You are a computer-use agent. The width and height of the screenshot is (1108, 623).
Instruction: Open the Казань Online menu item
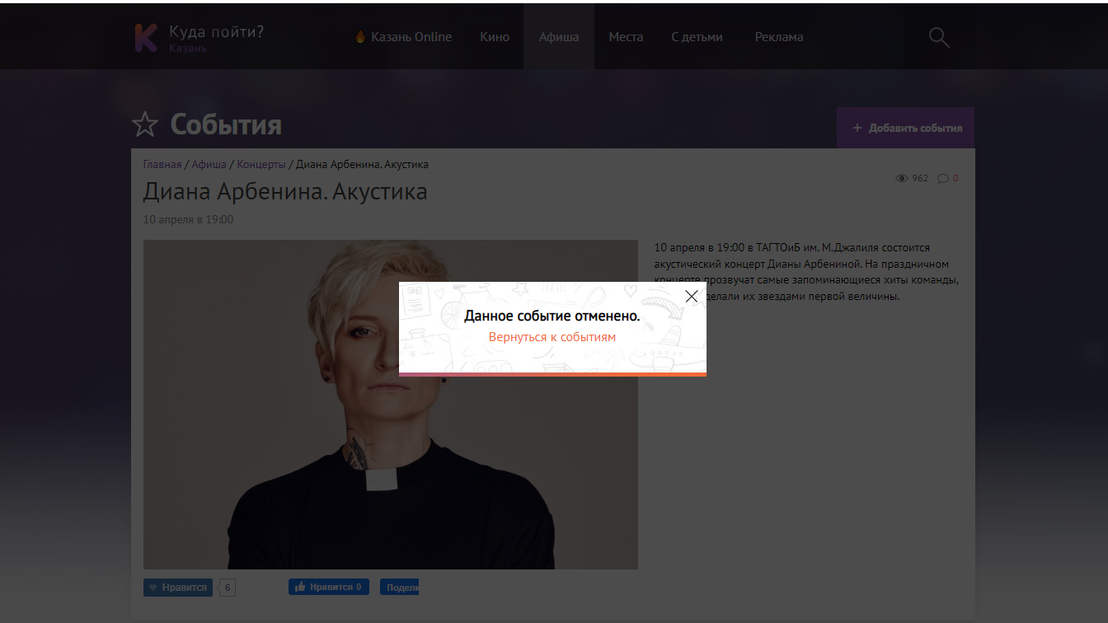pyautogui.click(x=403, y=37)
